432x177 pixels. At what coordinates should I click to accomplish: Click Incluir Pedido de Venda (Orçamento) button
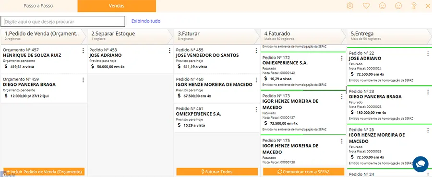click(44, 172)
